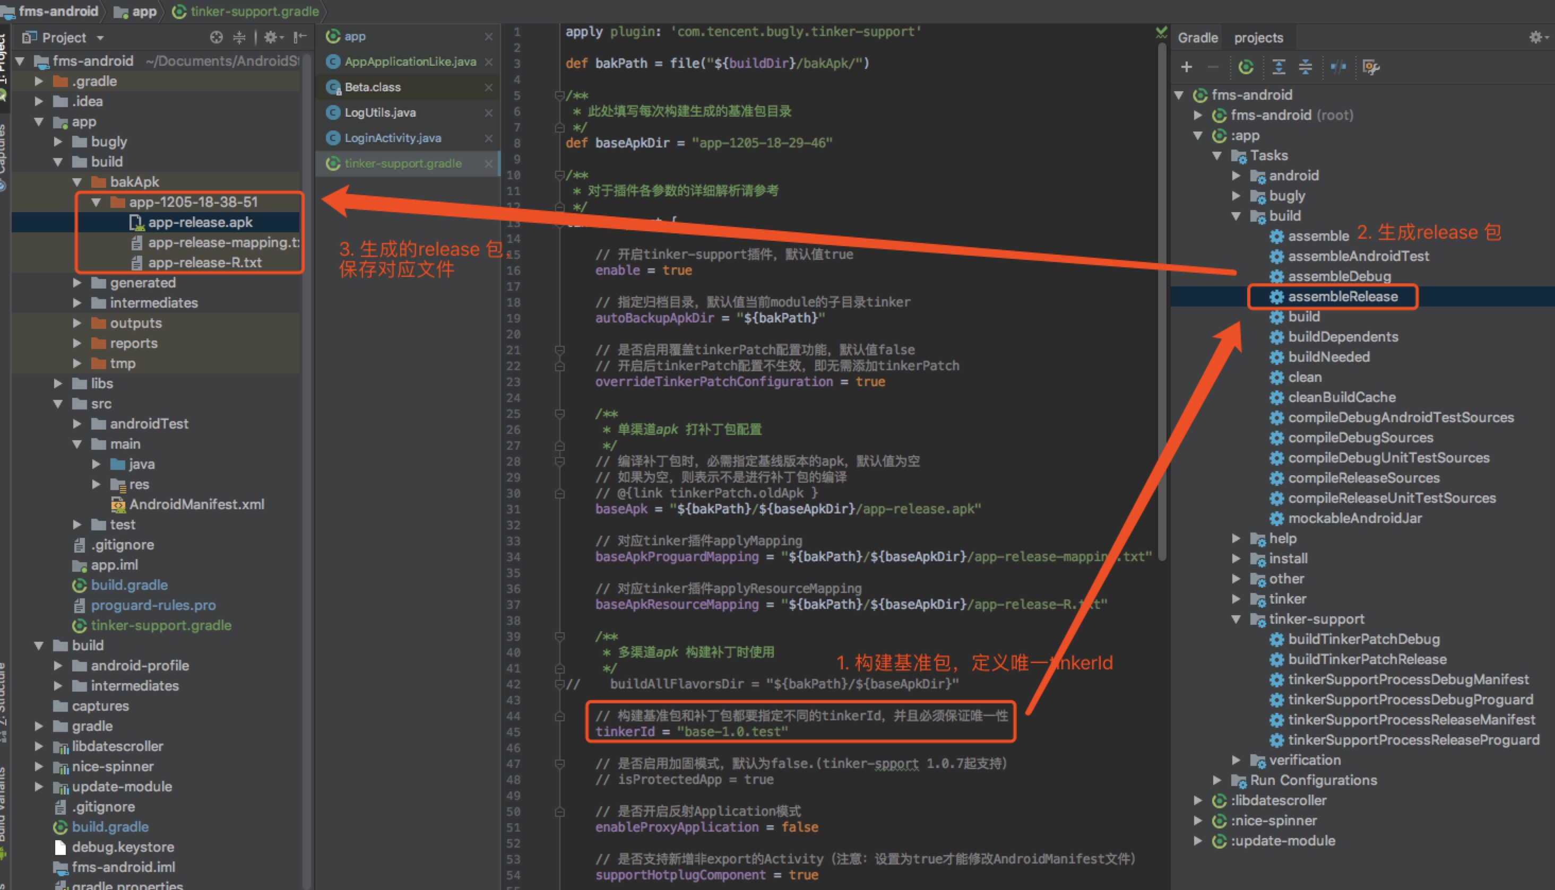
Task: Run the assembleRelease Gradle task
Action: pyautogui.click(x=1342, y=296)
